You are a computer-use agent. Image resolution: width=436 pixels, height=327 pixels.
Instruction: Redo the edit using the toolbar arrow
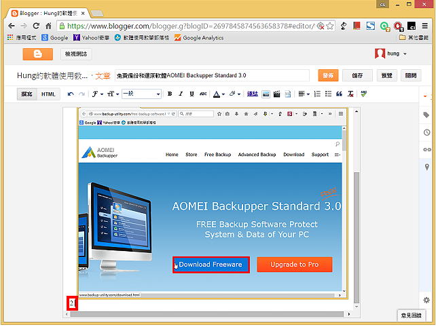81,94
